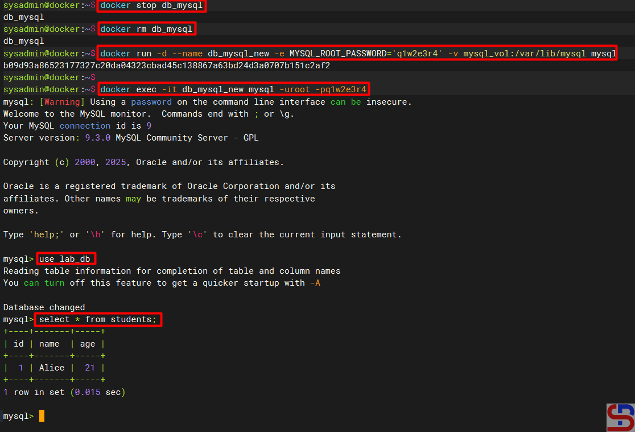Image resolution: width=635 pixels, height=432 pixels.
Task: Click the Welcome to the MySQL monitor line
Action: pos(147,114)
